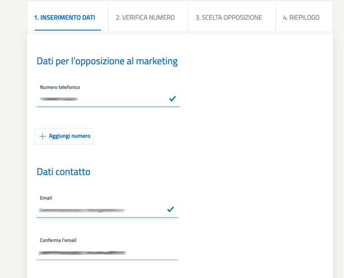Click the green checkmark beside Numero telefonico

[x=173, y=98]
